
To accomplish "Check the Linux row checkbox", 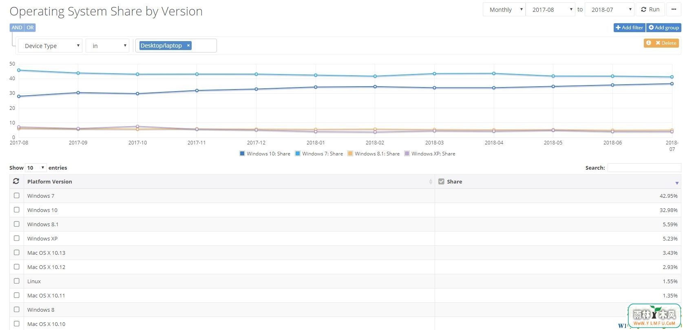I will coord(17,281).
